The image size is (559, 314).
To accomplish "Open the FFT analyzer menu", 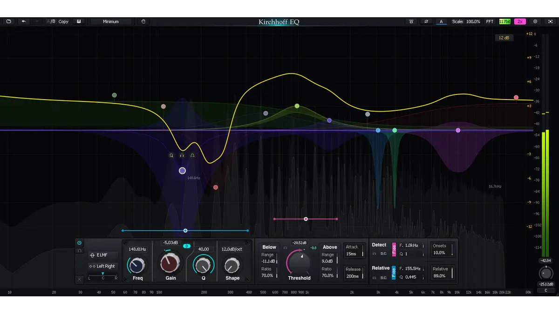I will click(490, 21).
